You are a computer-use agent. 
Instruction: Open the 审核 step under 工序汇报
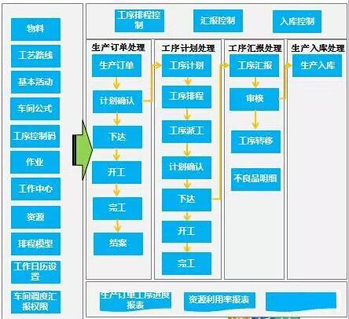[x=254, y=99]
